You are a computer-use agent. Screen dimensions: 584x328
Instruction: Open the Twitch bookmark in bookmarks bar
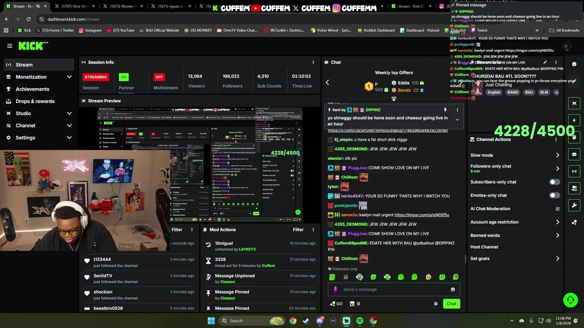click(x=478, y=31)
